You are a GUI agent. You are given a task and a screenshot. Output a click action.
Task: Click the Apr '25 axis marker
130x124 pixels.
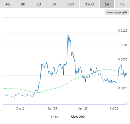tap(83, 108)
